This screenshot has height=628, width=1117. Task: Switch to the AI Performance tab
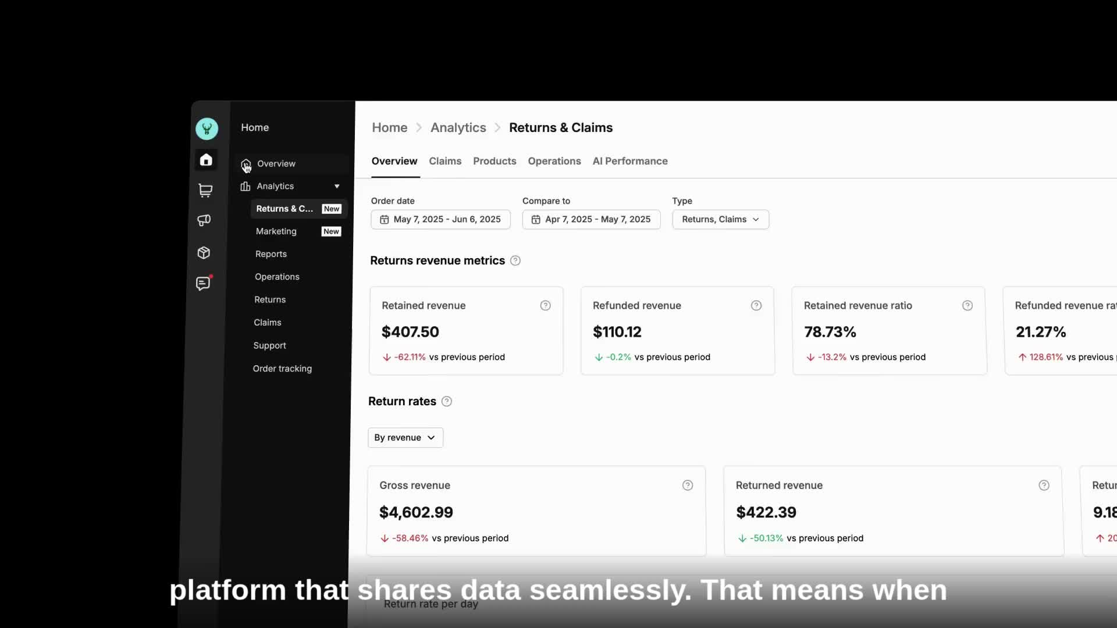[x=630, y=161]
